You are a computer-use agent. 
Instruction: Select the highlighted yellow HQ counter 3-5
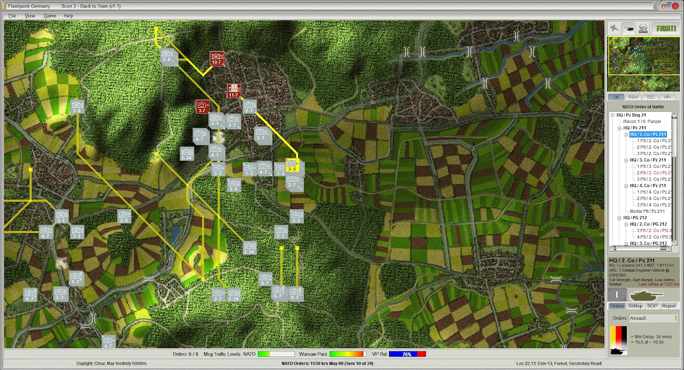[291, 165]
